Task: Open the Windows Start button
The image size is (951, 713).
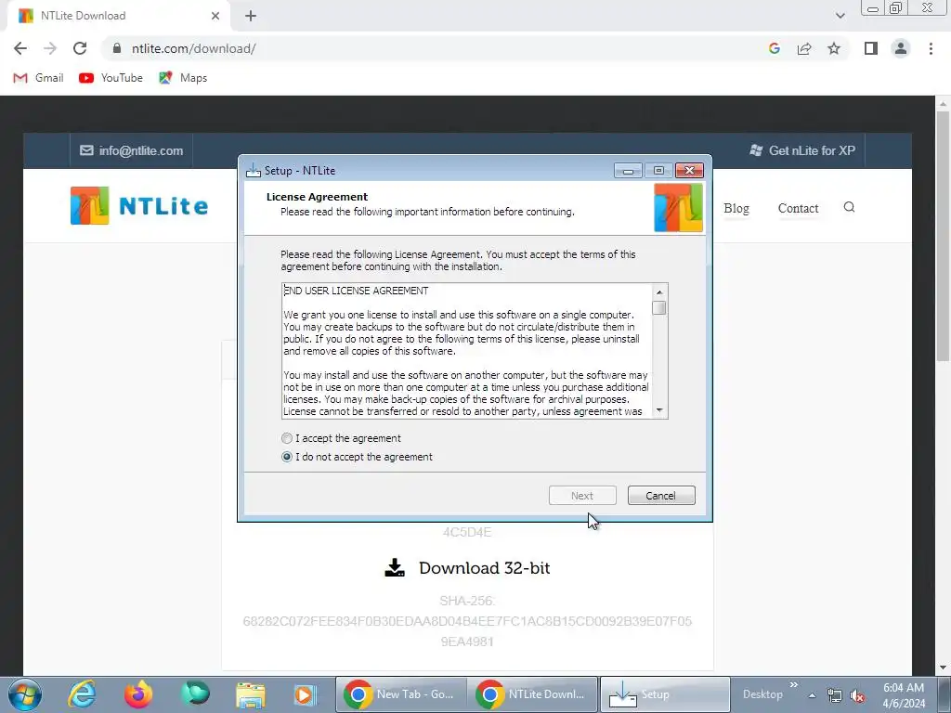Action: (x=24, y=694)
